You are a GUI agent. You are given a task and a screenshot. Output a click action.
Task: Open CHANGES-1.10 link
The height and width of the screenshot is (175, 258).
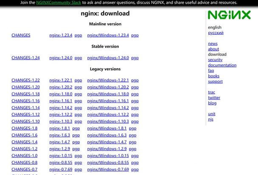click(x=25, y=122)
